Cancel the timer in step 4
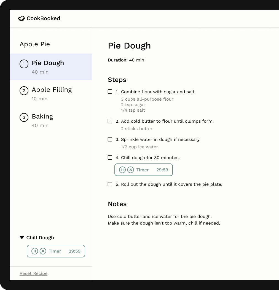 click(131, 170)
